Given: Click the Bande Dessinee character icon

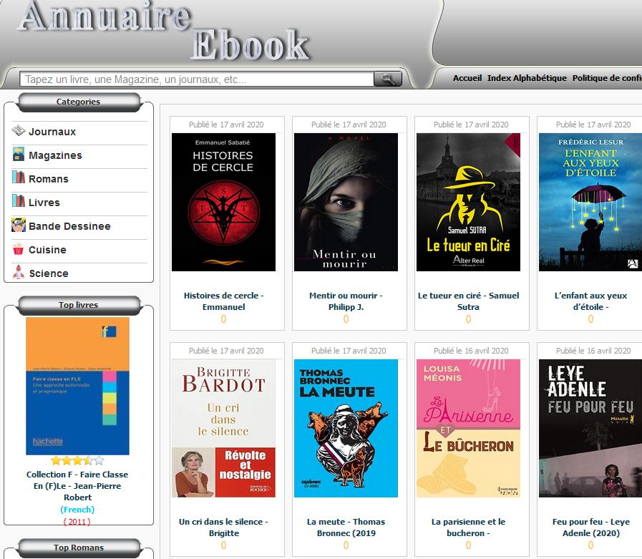Looking at the screenshot, I should tap(19, 225).
